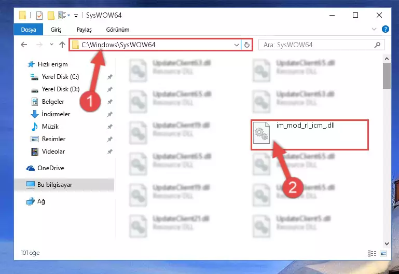The height and width of the screenshot is (274, 399).
Task: Select Bu bilgisayar in navigation pane
Action: pos(54,185)
